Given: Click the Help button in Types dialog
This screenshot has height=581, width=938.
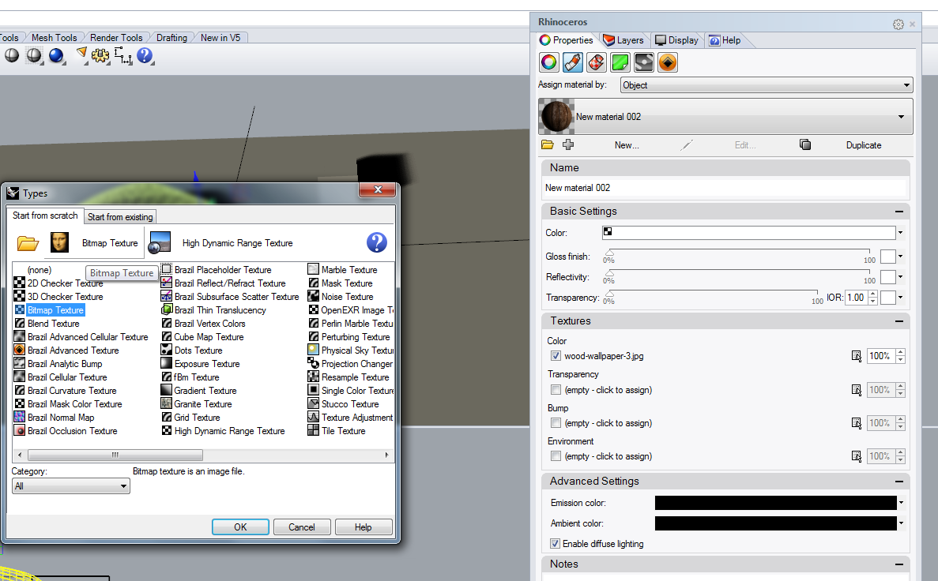Looking at the screenshot, I should (x=364, y=527).
